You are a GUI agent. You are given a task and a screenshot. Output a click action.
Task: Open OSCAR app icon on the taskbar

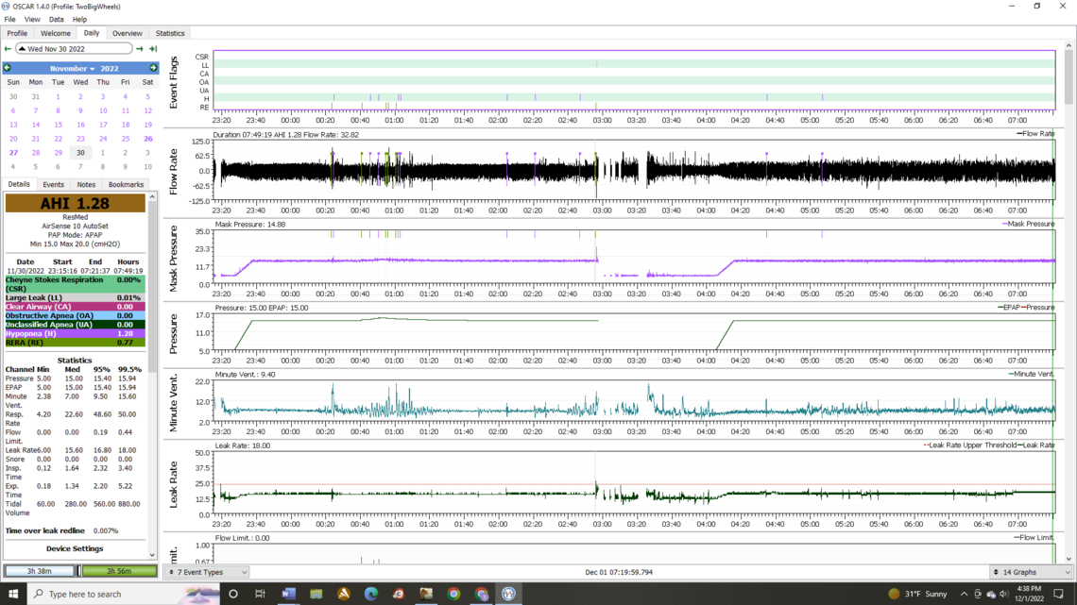(508, 594)
